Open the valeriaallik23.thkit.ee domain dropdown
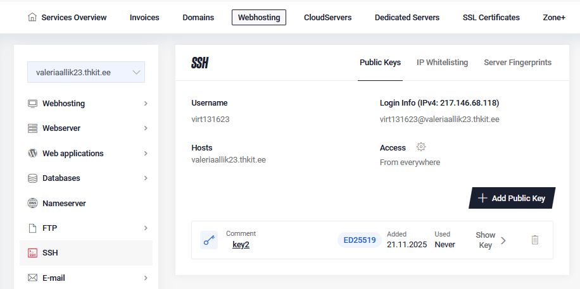The width and height of the screenshot is (580, 289). (x=86, y=72)
